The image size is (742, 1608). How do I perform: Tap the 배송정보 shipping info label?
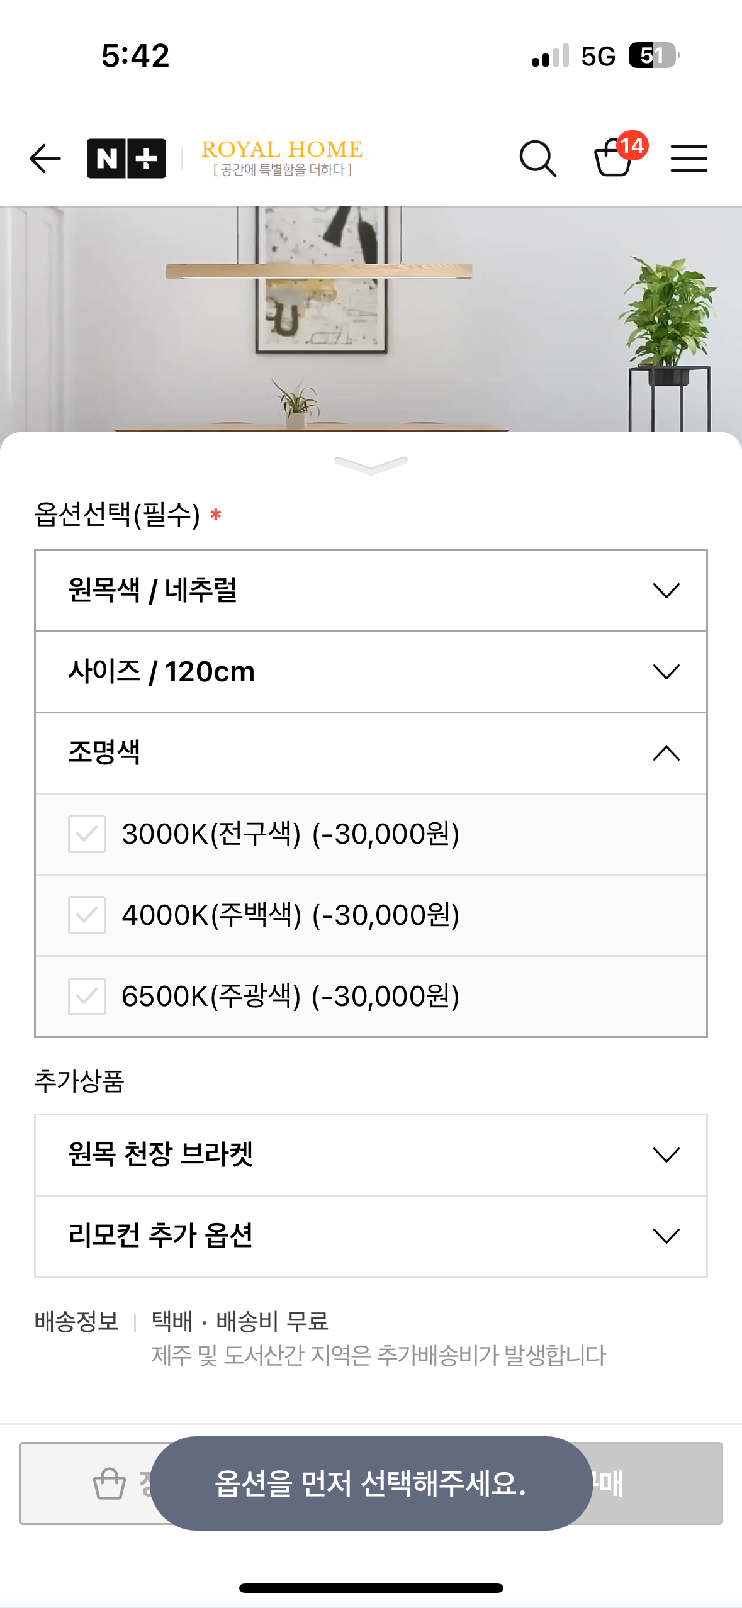pyautogui.click(x=76, y=1321)
